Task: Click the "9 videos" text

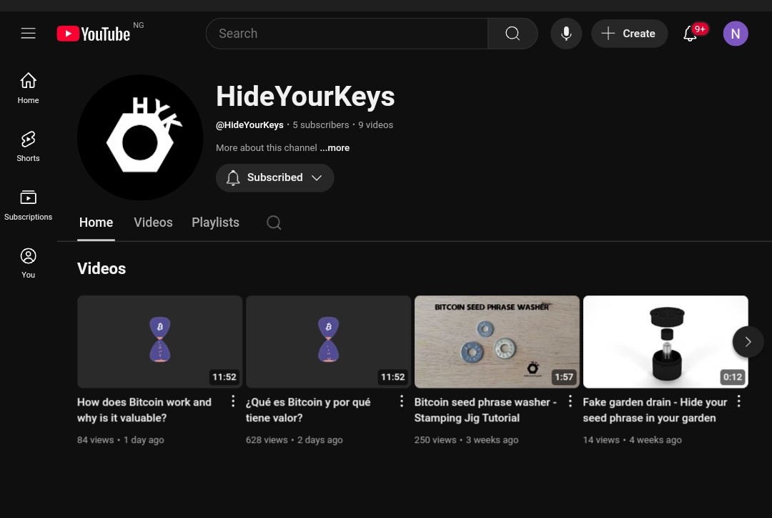Action: [376, 125]
